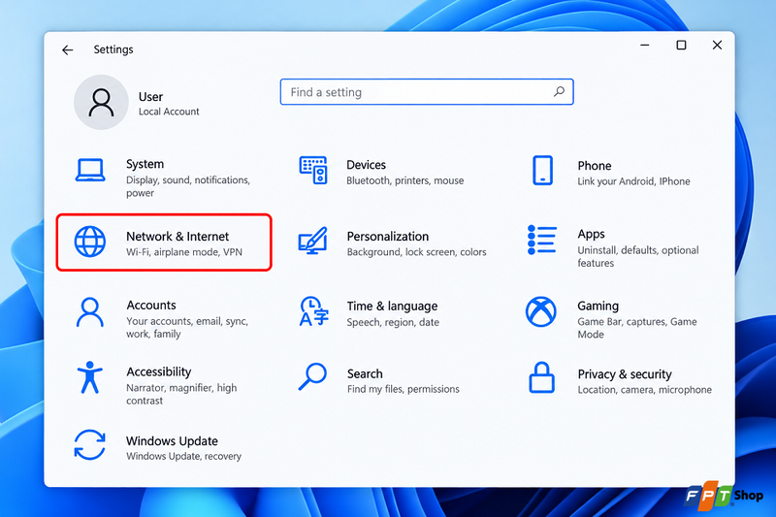Click the Accounts person icon
The width and height of the screenshot is (776, 517).
(89, 312)
